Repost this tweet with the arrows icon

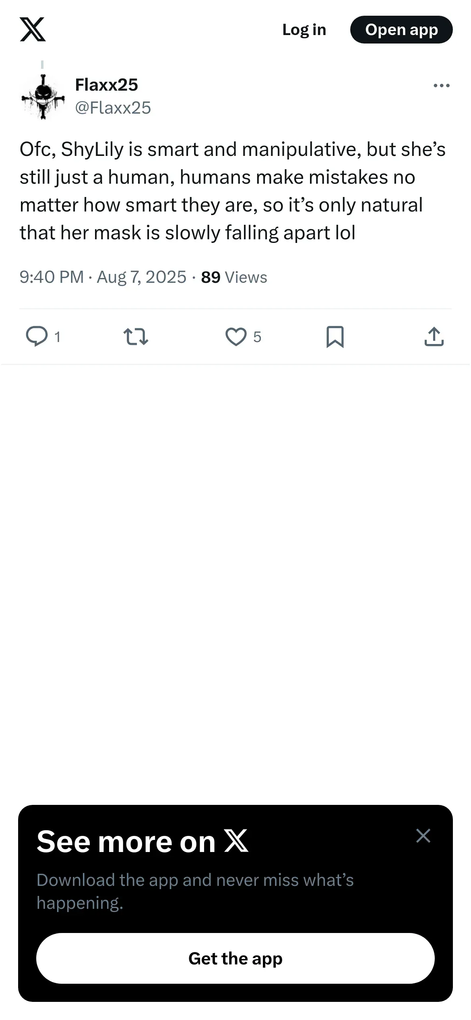(x=136, y=337)
